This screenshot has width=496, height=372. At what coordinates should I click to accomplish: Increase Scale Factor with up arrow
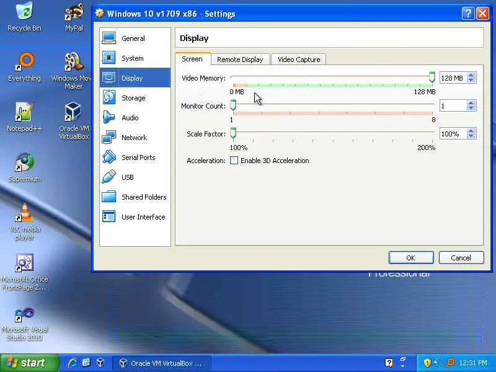(471, 131)
